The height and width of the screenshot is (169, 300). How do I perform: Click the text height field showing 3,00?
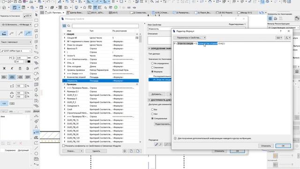(x=21, y=58)
